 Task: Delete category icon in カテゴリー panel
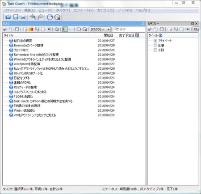coord(188,29)
